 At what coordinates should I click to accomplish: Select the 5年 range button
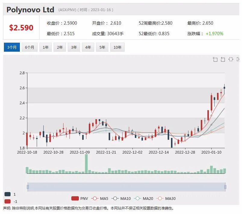pyautogui.click(x=102, y=47)
